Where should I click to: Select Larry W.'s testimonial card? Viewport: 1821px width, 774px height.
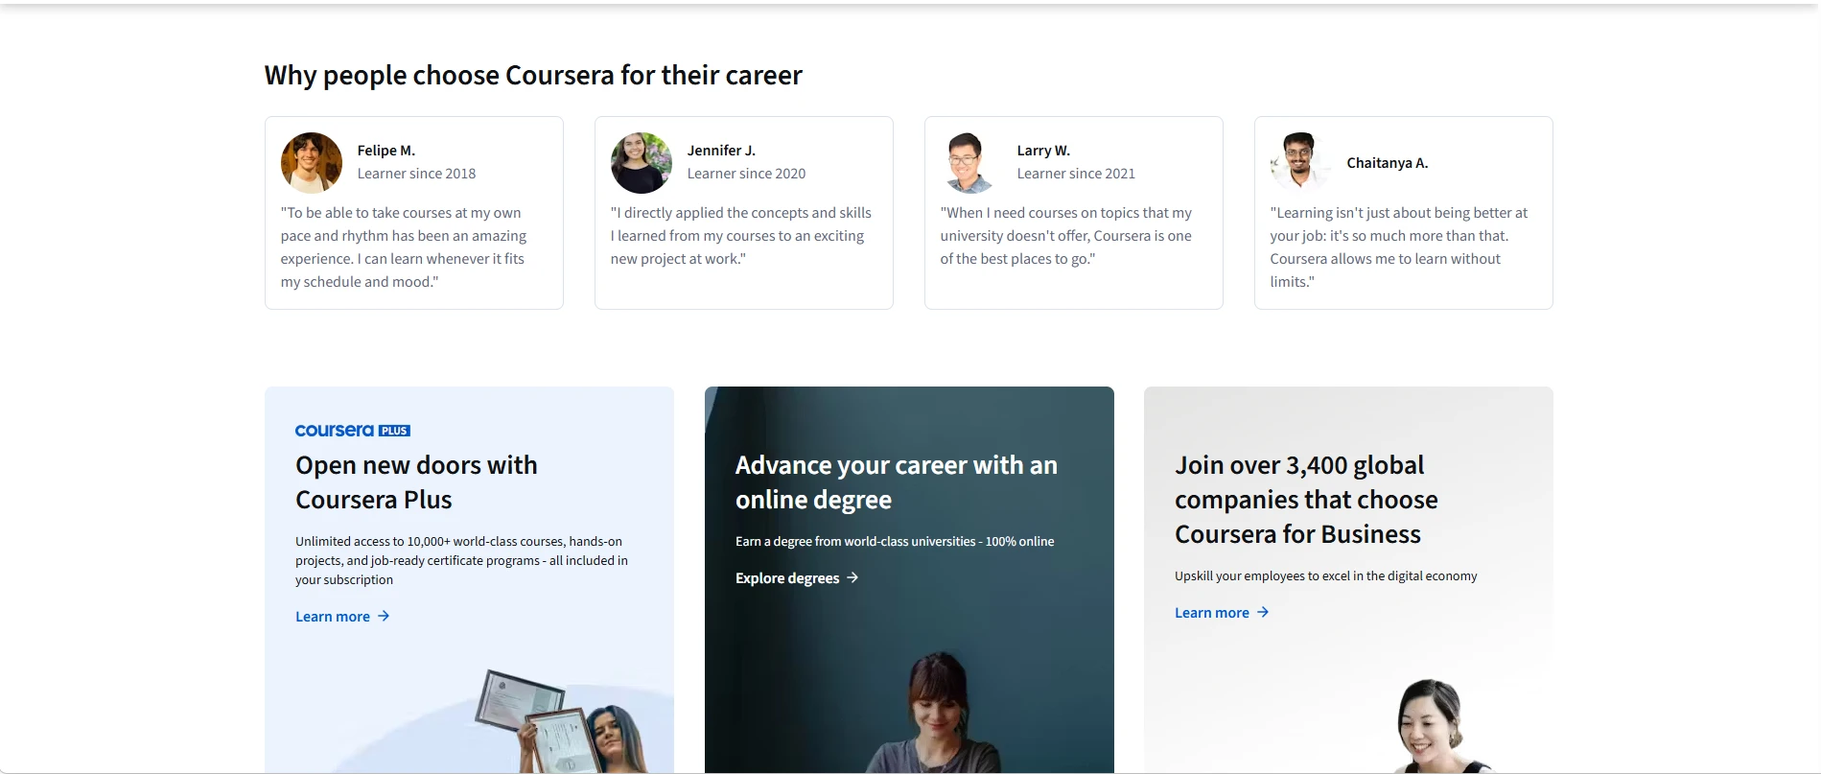coord(1072,212)
